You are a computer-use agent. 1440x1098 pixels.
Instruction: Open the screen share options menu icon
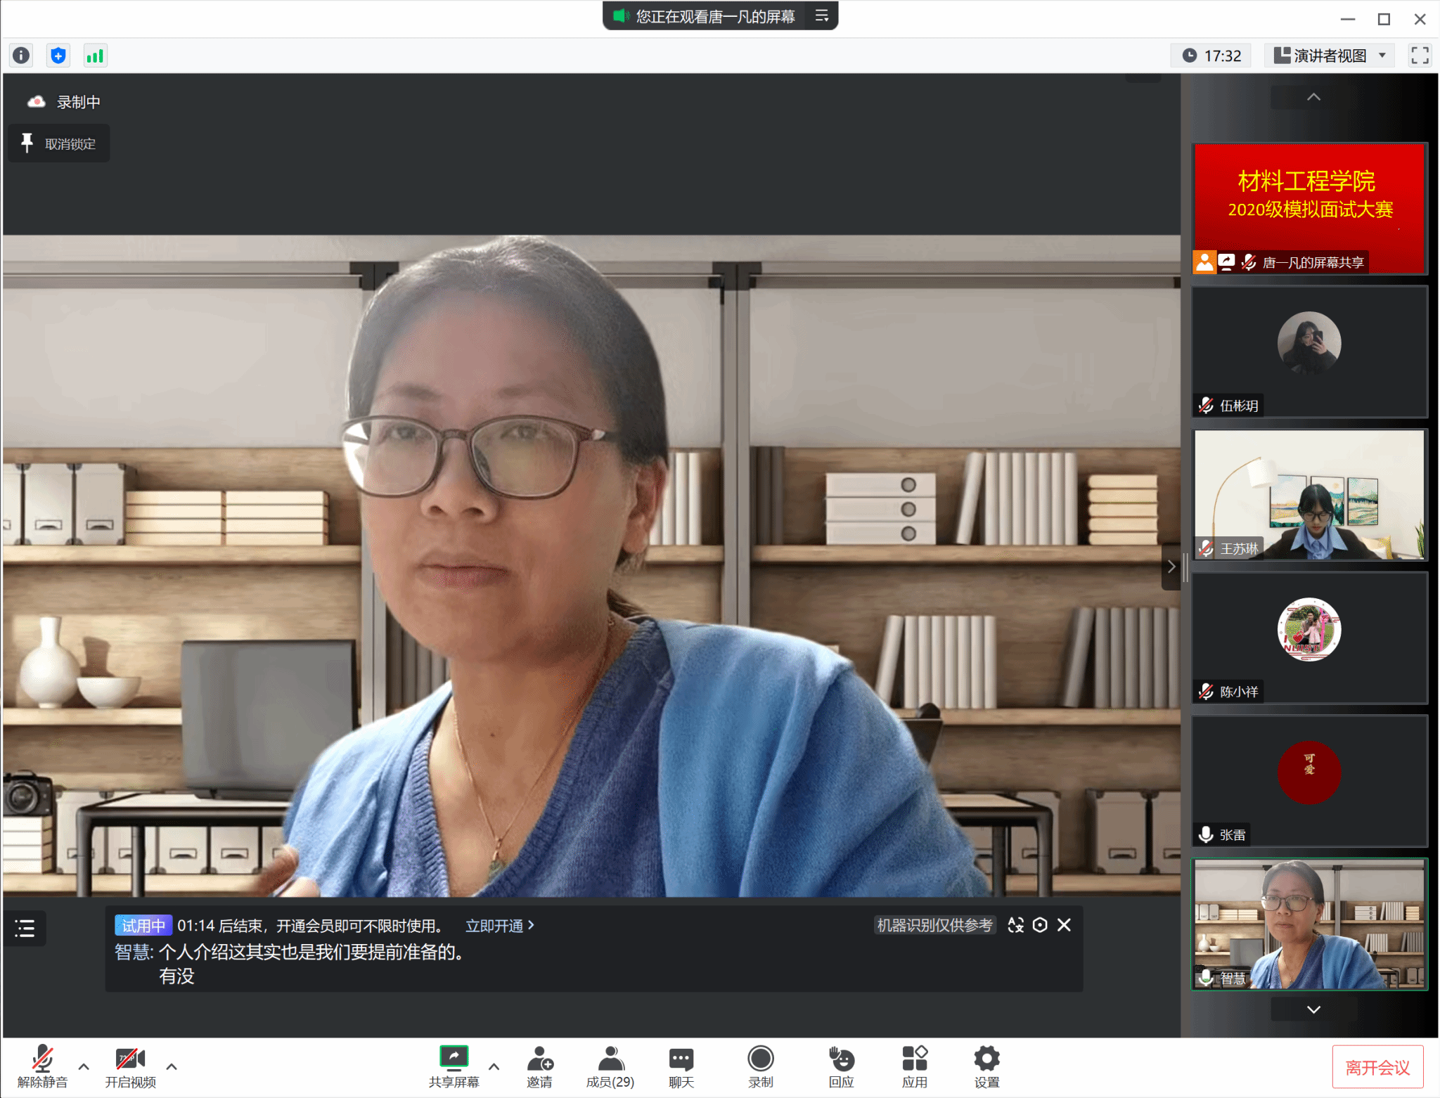click(821, 15)
